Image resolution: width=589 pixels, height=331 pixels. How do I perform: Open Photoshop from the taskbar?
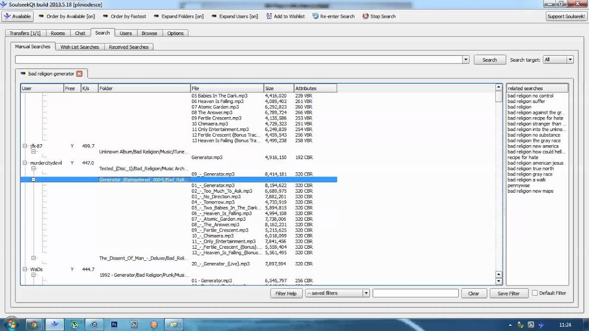coord(114,325)
